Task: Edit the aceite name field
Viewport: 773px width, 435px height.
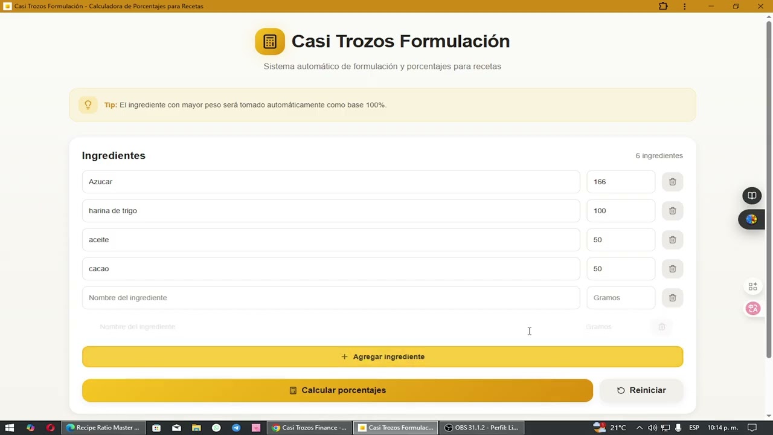Action: (x=331, y=240)
